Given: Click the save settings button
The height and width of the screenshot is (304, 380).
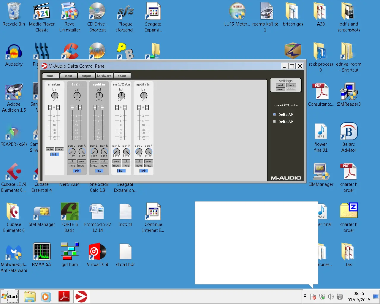Looking at the screenshot, I should pos(291,85).
